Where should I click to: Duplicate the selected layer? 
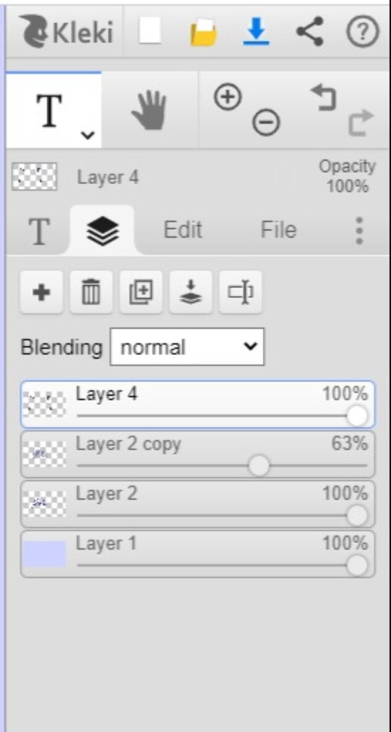coord(141,293)
